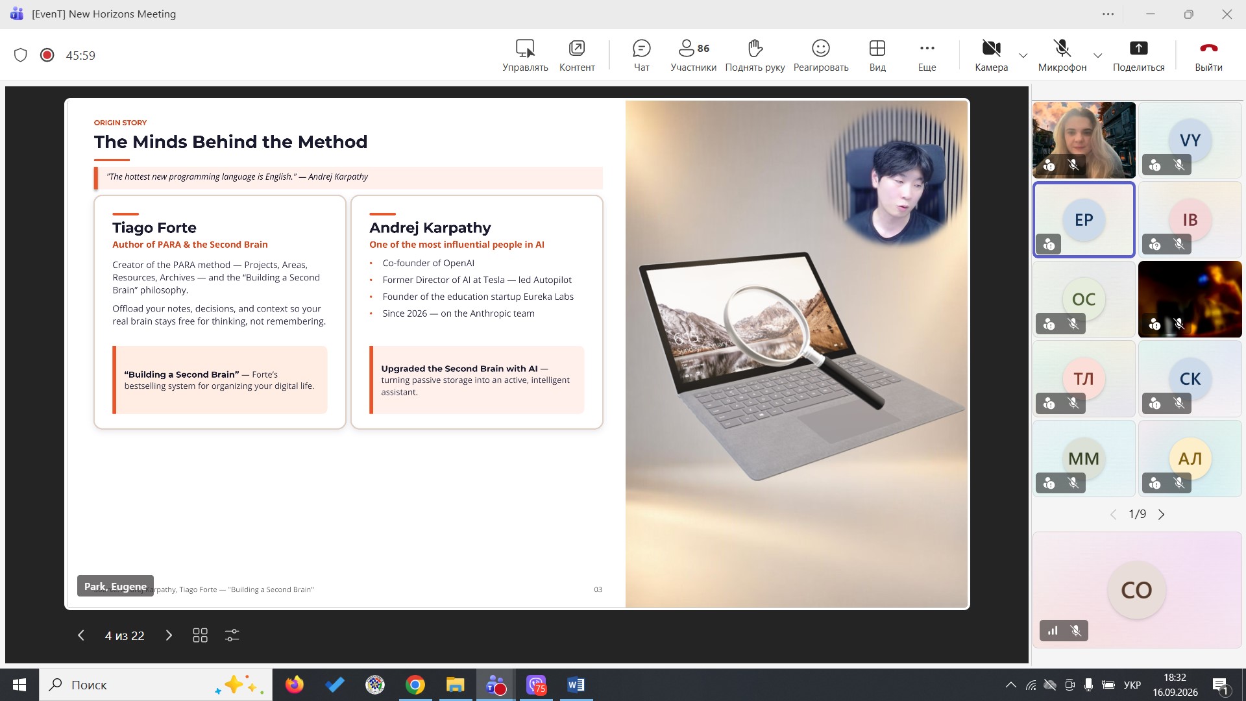Open the Контент content button

click(x=577, y=55)
